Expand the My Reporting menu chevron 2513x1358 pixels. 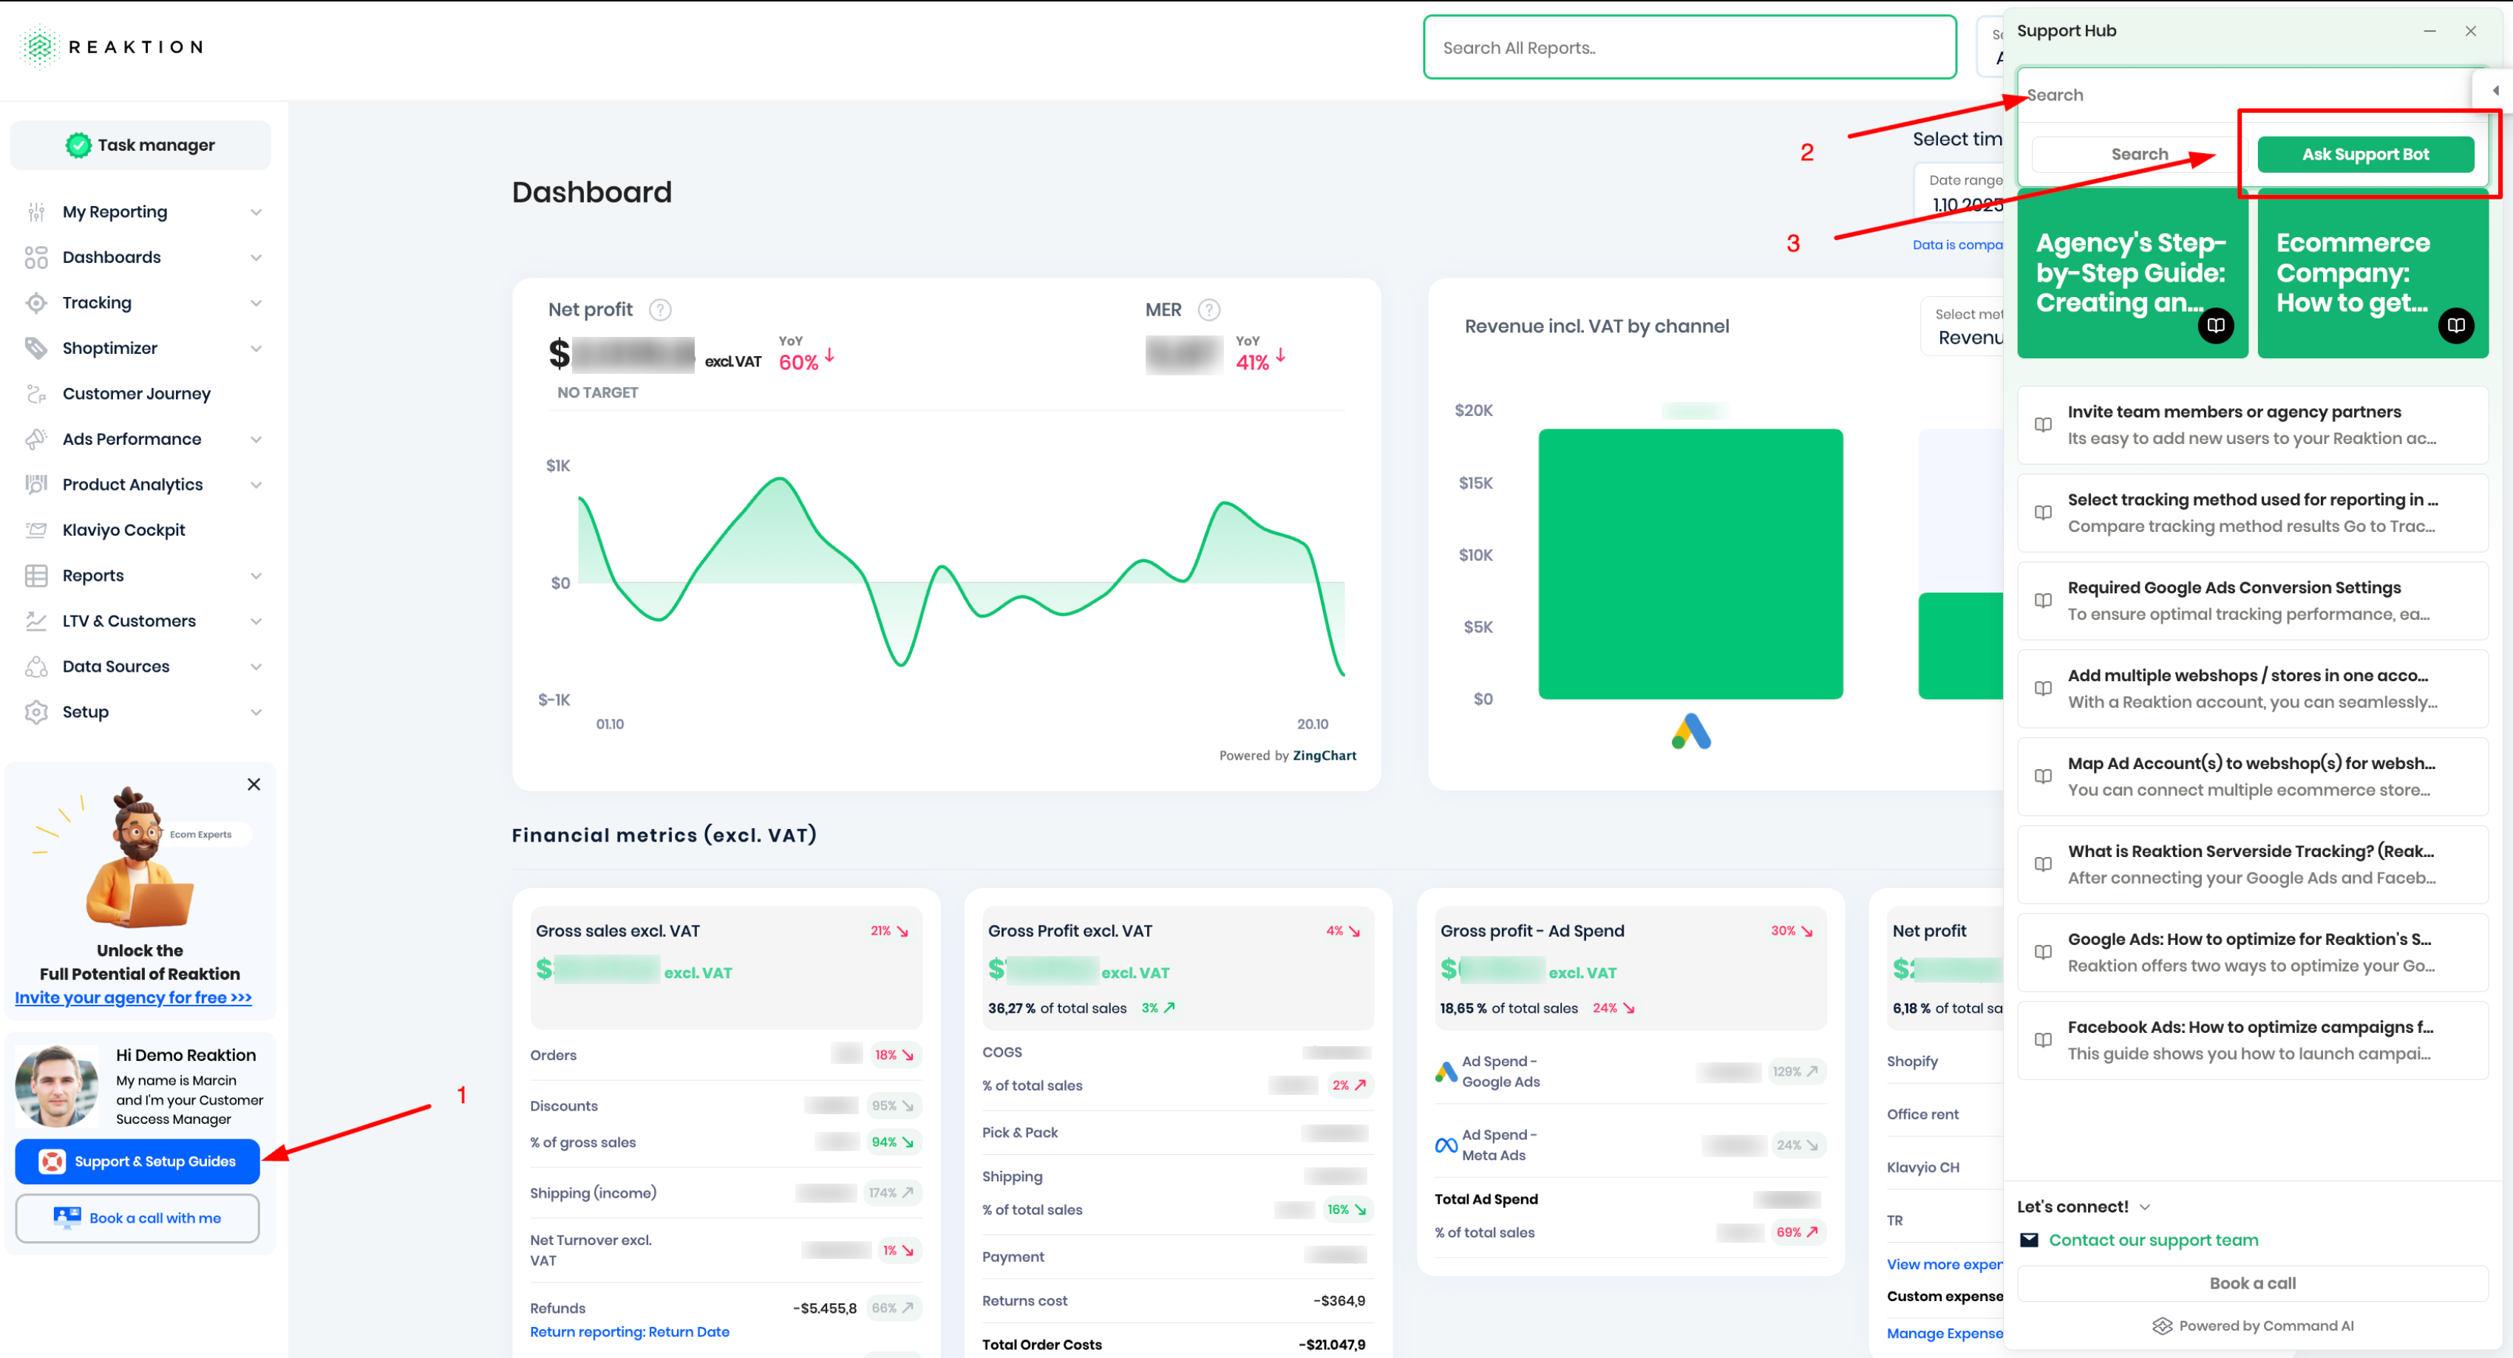click(x=256, y=213)
